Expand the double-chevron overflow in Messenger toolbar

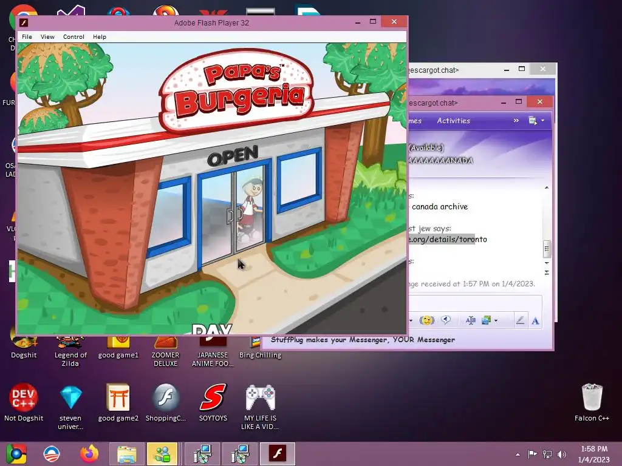(x=516, y=121)
